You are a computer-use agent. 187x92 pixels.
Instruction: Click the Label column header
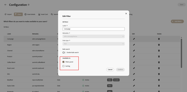tap(9, 34)
